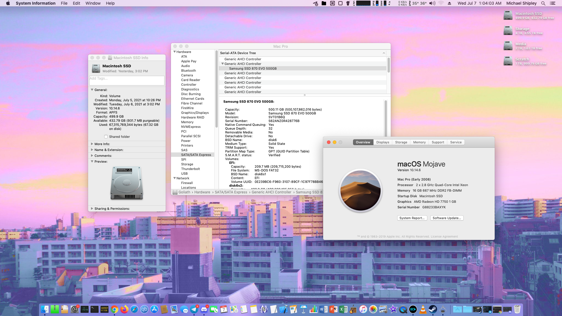Launch VLC from the dock
Image resolution: width=562 pixels, height=316 pixels.
[x=423, y=309]
